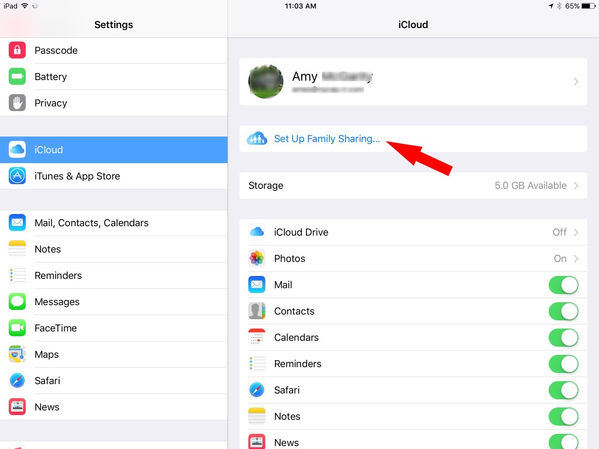This screenshot has height=449, width=599.
Task: Tap the Photos pinwheel icon
Action: (x=257, y=258)
